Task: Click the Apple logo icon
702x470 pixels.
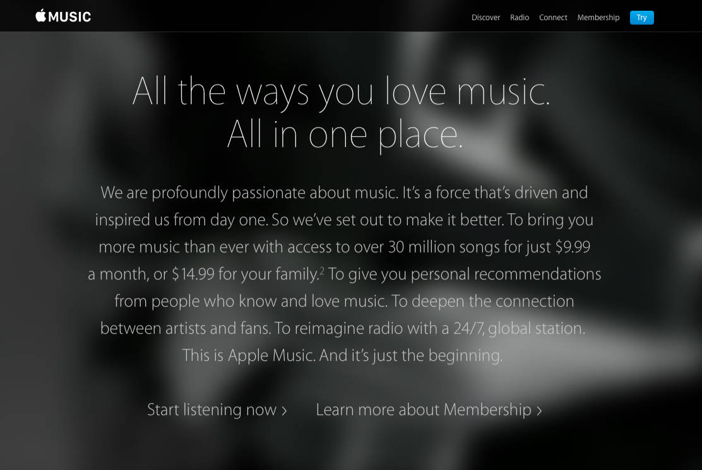Action: tap(41, 16)
